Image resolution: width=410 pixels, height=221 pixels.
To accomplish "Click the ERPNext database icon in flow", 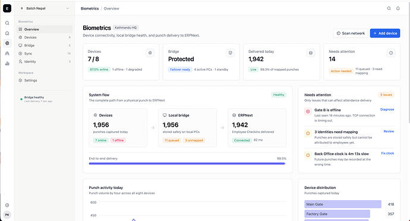I will 234,115.
